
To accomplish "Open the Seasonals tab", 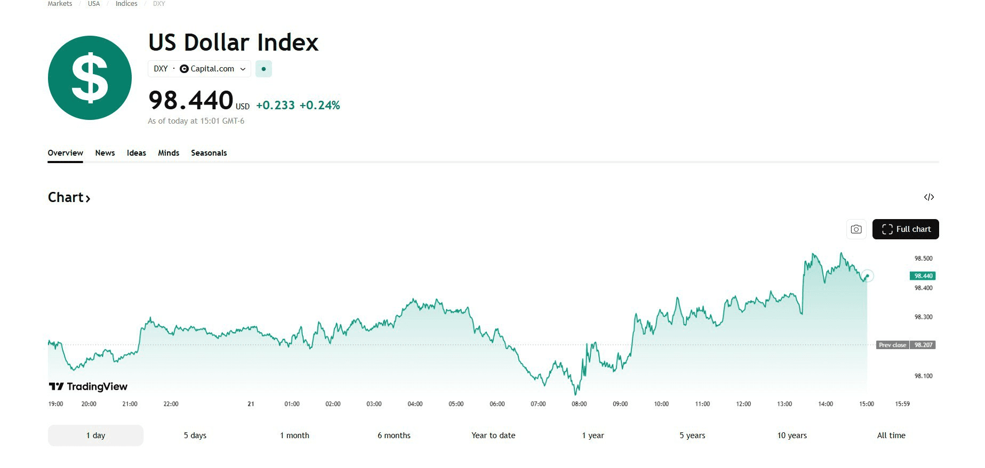I will [209, 153].
